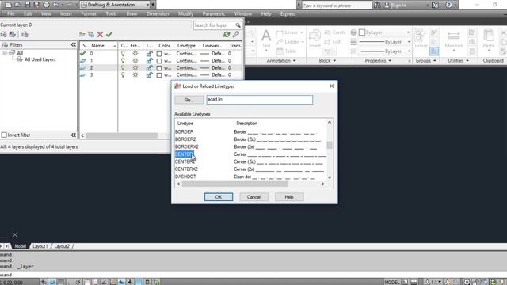Click the New Layer VP Frozen icon
Viewport: 507px width, 285px height.
click(91, 34)
